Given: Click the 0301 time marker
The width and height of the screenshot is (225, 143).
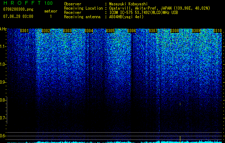Looking at the screenshot, I should [24, 31].
